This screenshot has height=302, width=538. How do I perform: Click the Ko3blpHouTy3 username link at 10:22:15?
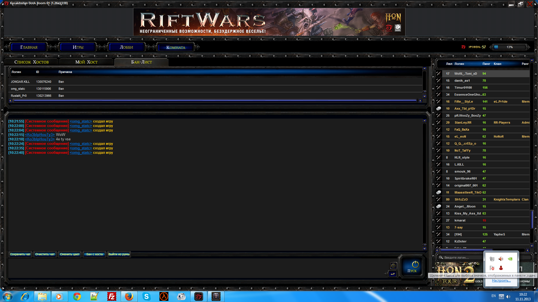tap(40, 135)
